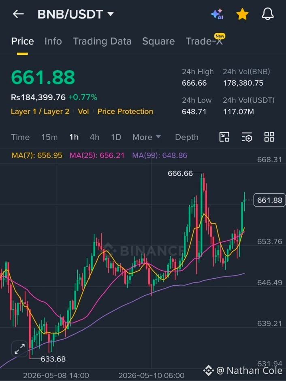This screenshot has width=286, height=381.
Task: Open the Trade-X tab
Action: 204,41
